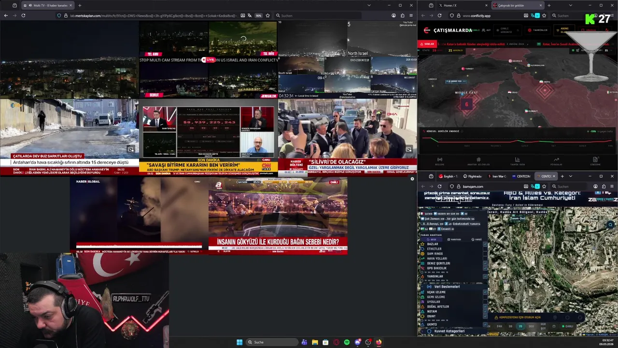Toggle the SAM Rings layer checkbox

click(485, 254)
